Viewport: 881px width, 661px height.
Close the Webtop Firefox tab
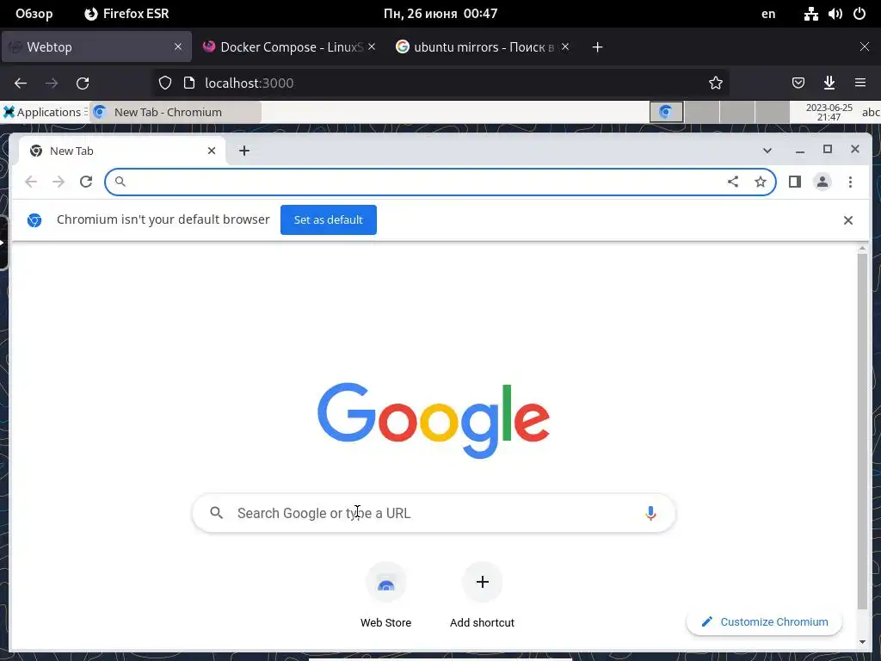click(x=178, y=46)
